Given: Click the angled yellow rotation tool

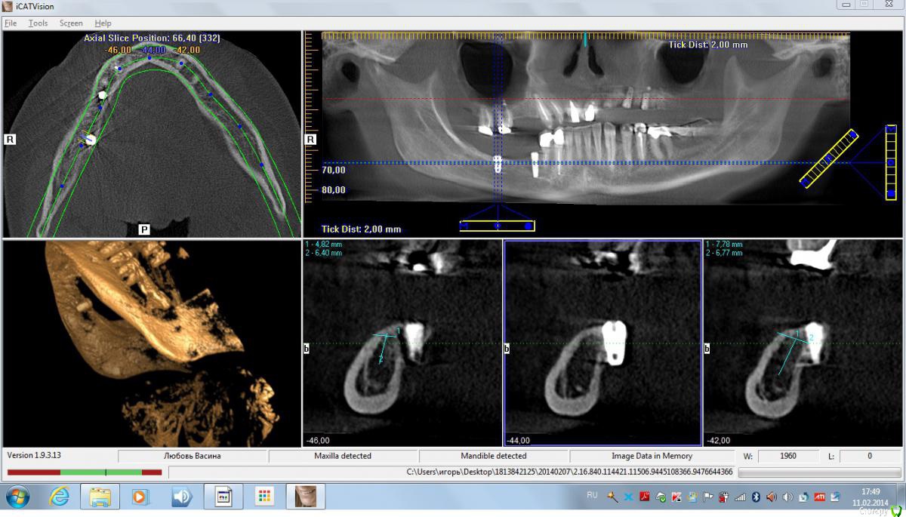Looking at the screenshot, I should [x=829, y=158].
